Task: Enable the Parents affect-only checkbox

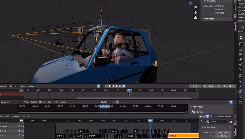Action: [215, 13]
